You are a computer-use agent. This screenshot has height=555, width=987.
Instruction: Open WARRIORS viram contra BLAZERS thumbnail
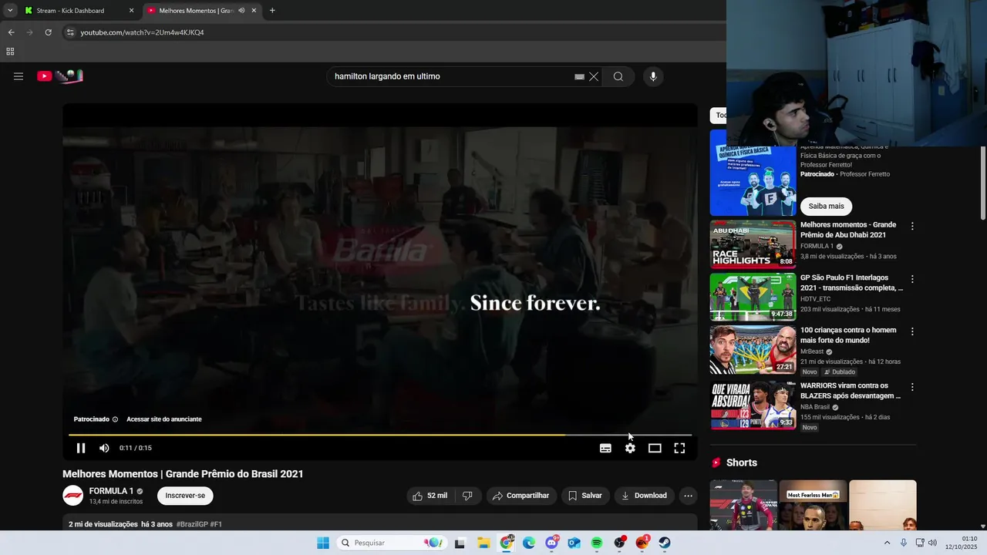coord(753,405)
